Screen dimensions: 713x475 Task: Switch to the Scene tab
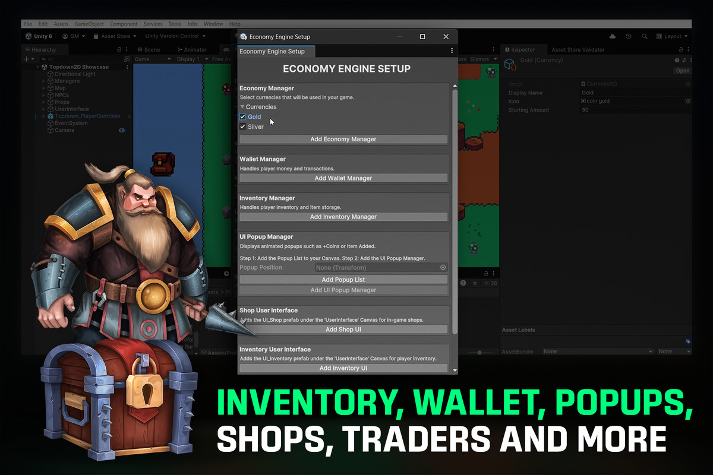coord(149,50)
